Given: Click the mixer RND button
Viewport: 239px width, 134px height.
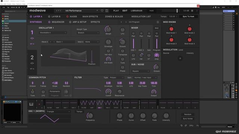Looking at the screenshot, I should (156, 28).
